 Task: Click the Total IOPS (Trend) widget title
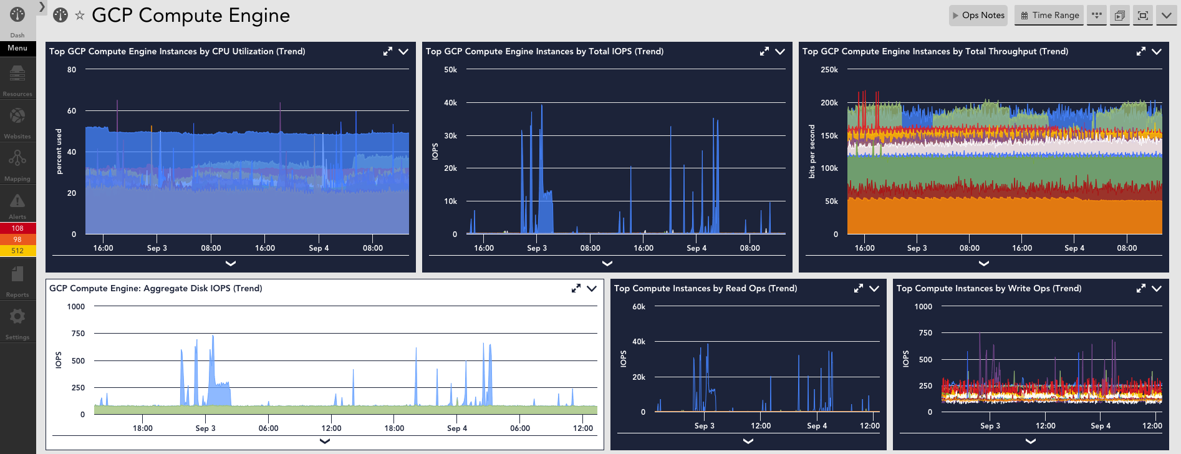(x=544, y=52)
